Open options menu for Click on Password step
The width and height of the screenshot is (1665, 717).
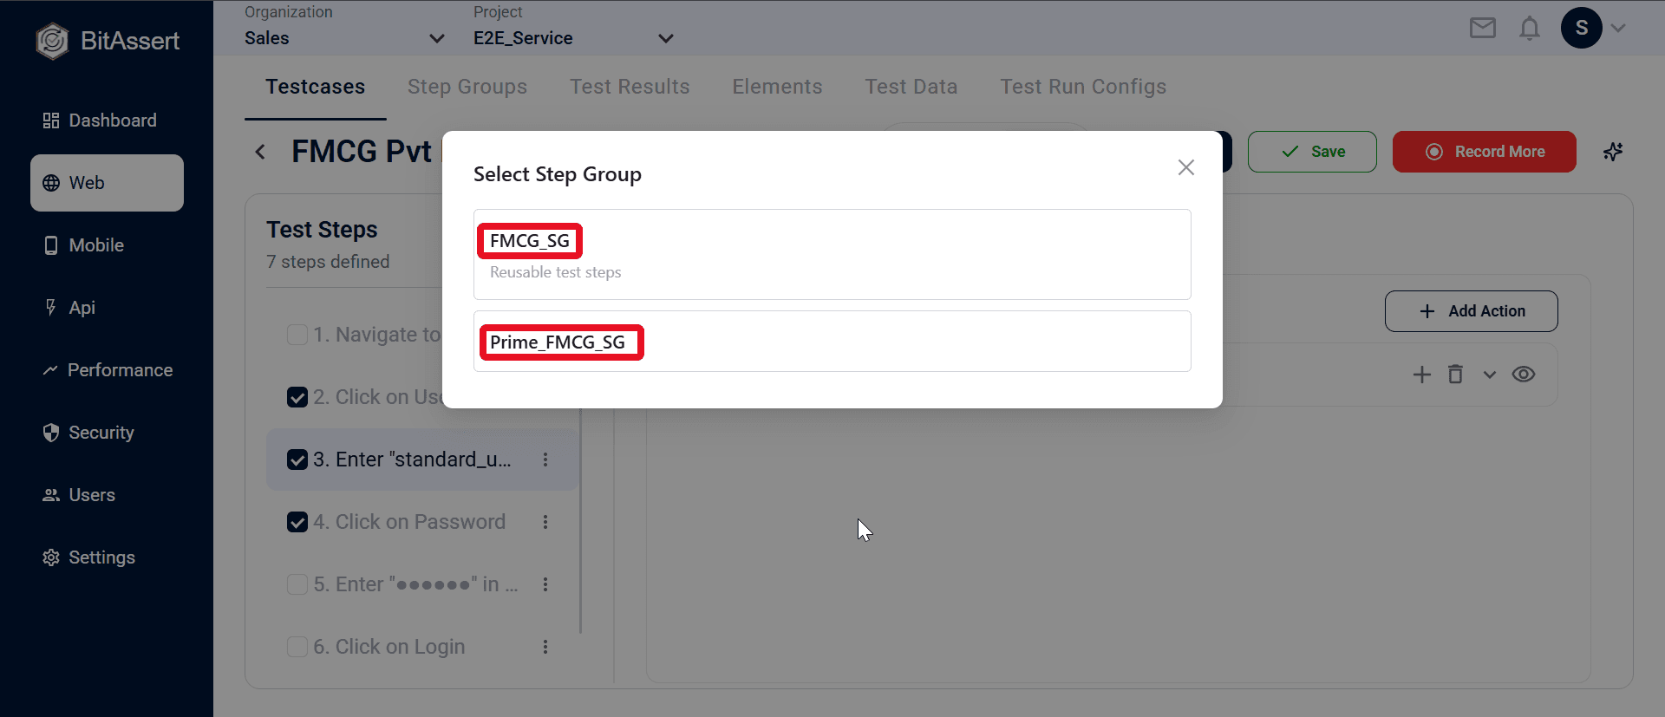545,522
